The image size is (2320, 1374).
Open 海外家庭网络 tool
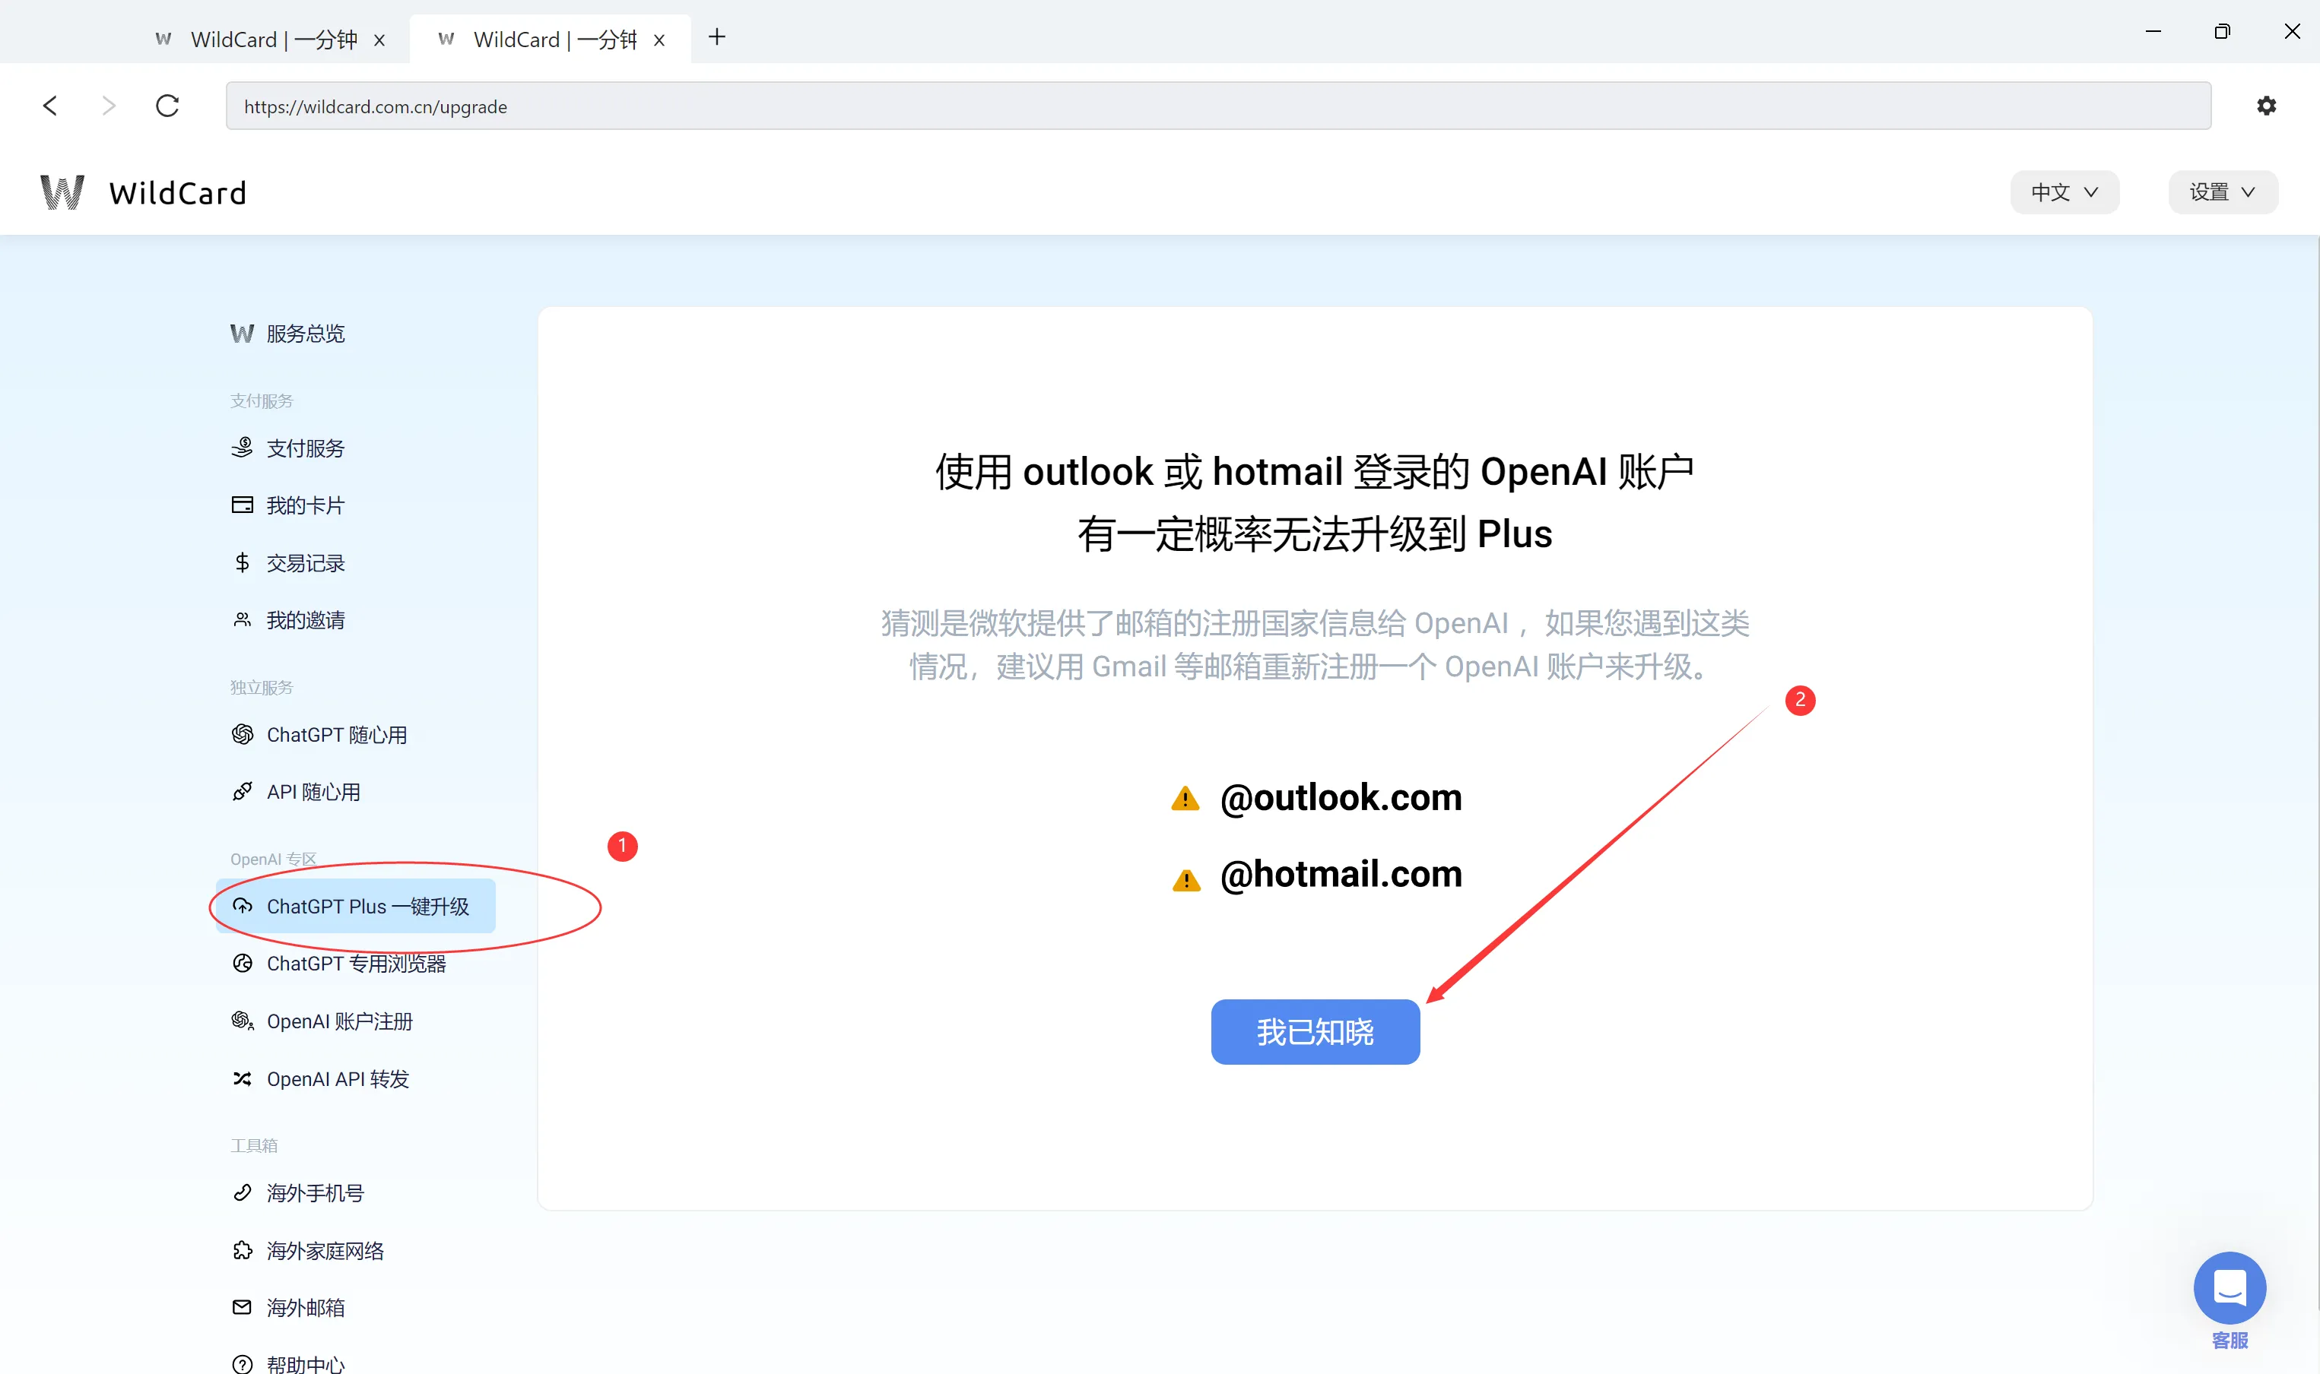click(x=324, y=1251)
